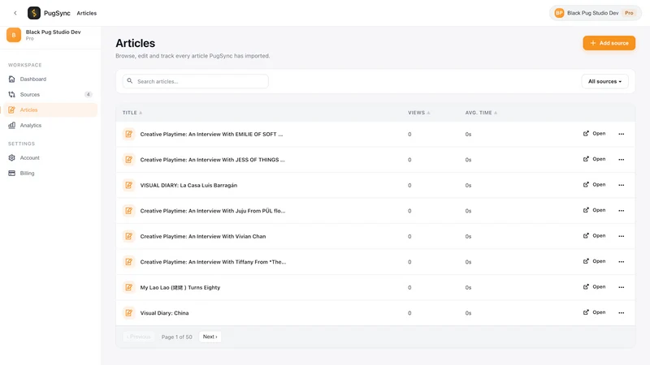Click article icon for My Lao Lao row
The width and height of the screenshot is (650, 365).
click(129, 287)
